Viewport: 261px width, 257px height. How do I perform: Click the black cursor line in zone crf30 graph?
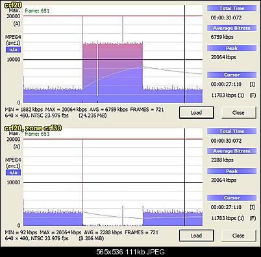click(x=184, y=177)
